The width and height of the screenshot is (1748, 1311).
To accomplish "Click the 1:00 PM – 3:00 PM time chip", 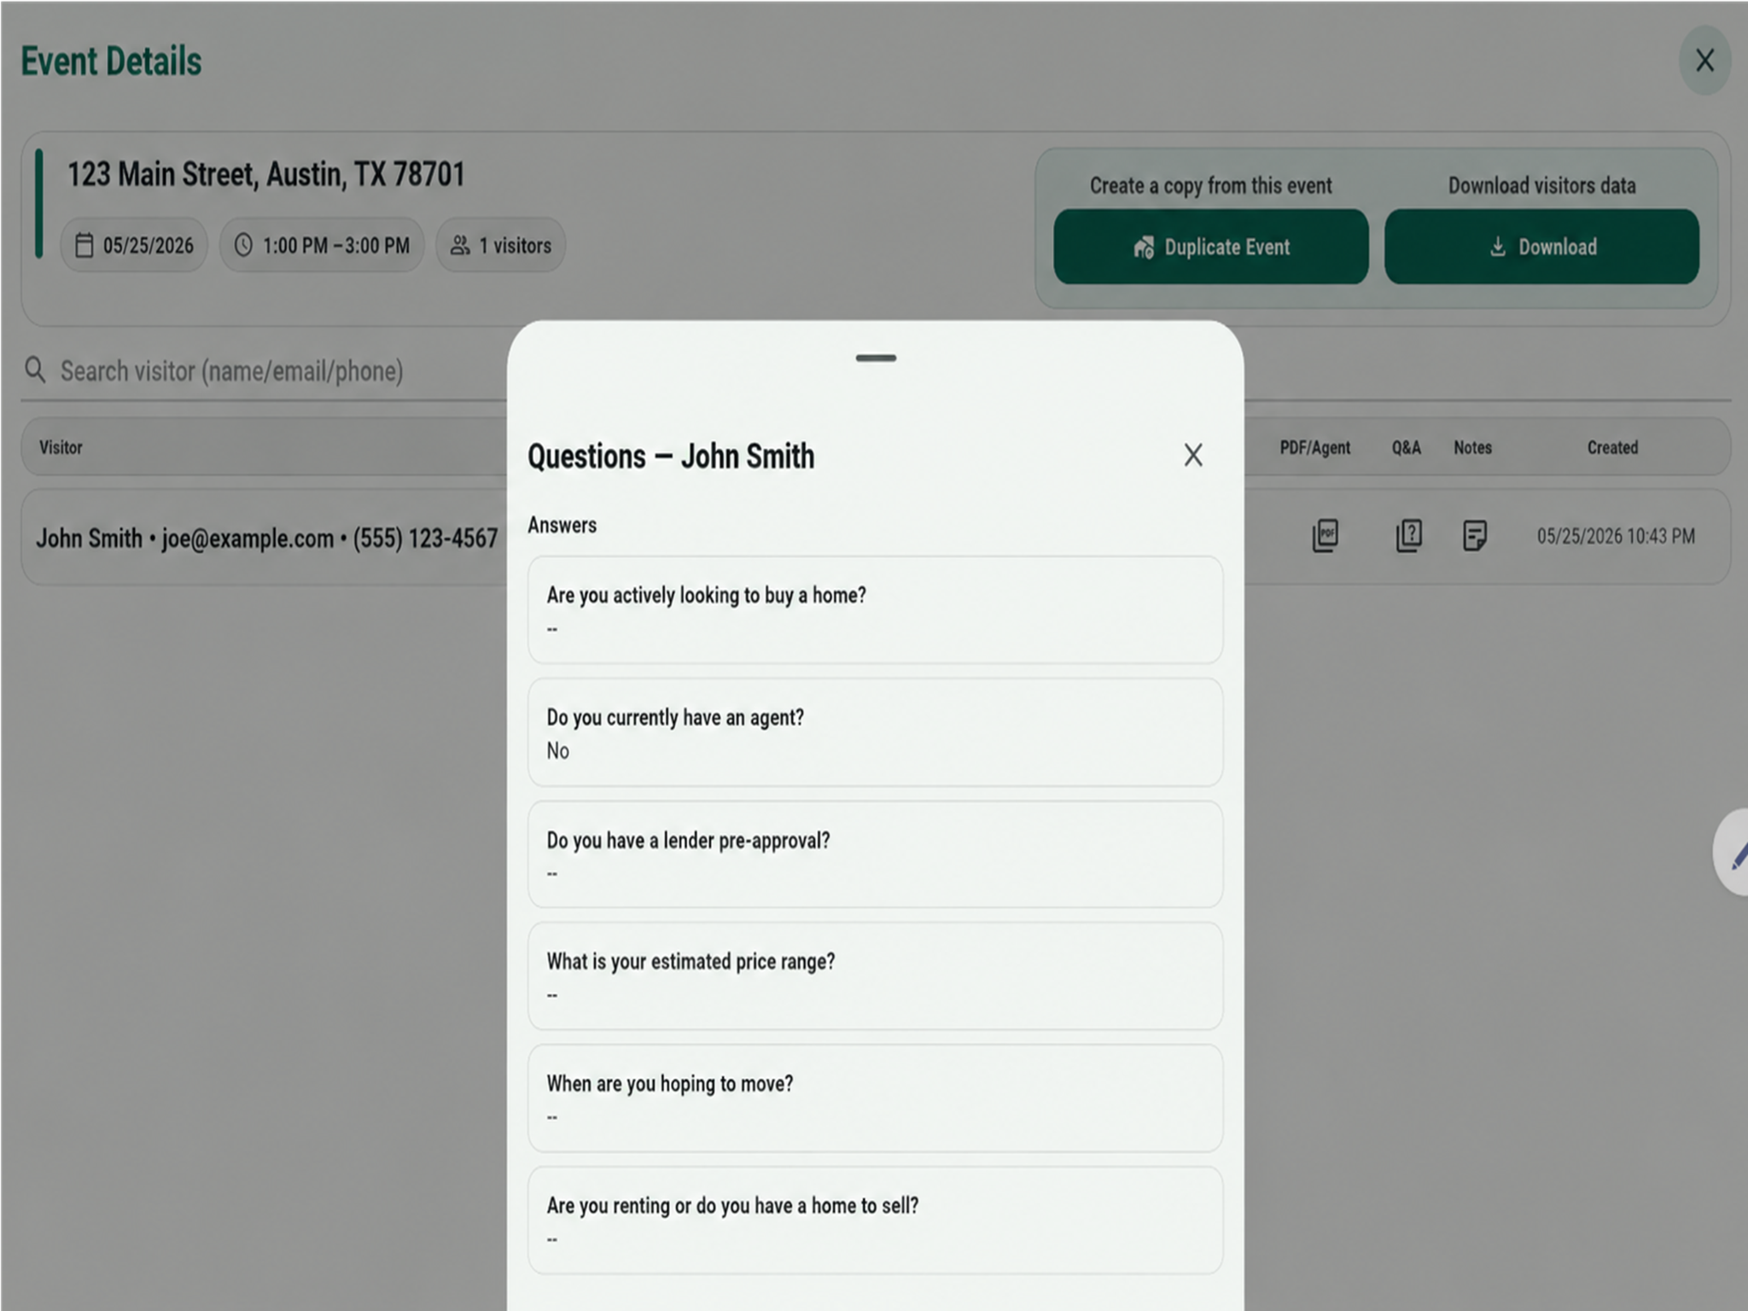I will point(322,246).
